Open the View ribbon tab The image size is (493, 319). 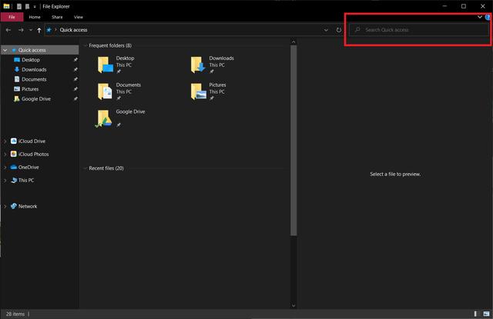[79, 17]
